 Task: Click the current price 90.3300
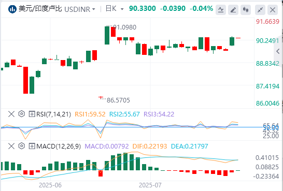pyautogui.click(x=143, y=8)
